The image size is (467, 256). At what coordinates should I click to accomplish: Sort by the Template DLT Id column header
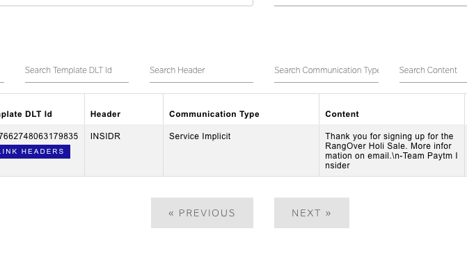coord(26,114)
